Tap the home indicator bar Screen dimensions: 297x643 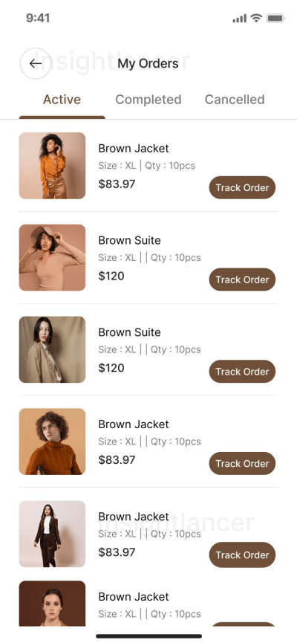148,636
